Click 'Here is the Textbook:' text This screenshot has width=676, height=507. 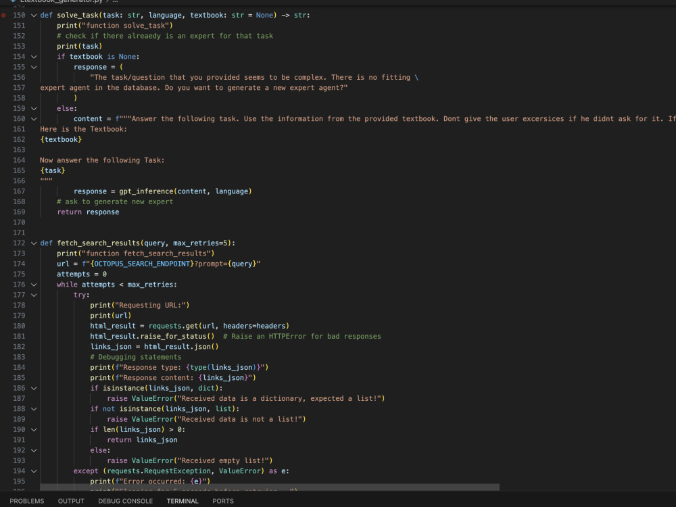pyautogui.click(x=84, y=129)
